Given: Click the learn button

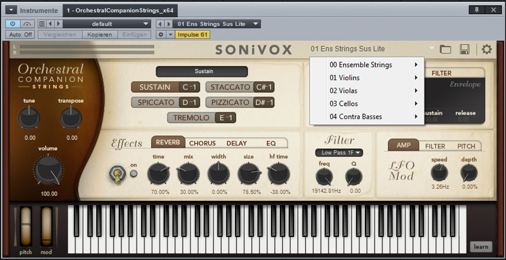Looking at the screenshot, I should (x=481, y=247).
